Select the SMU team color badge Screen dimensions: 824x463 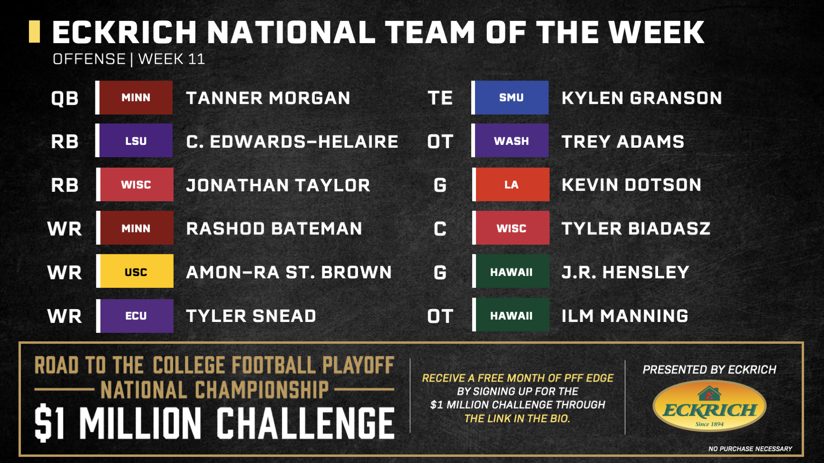(x=512, y=98)
